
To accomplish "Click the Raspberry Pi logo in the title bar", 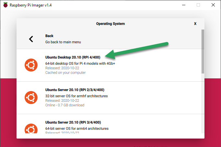I will (6, 5).
